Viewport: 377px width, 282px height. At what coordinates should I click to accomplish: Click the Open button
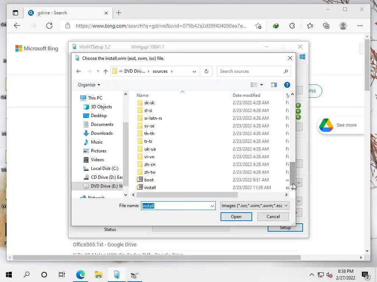coord(236,217)
